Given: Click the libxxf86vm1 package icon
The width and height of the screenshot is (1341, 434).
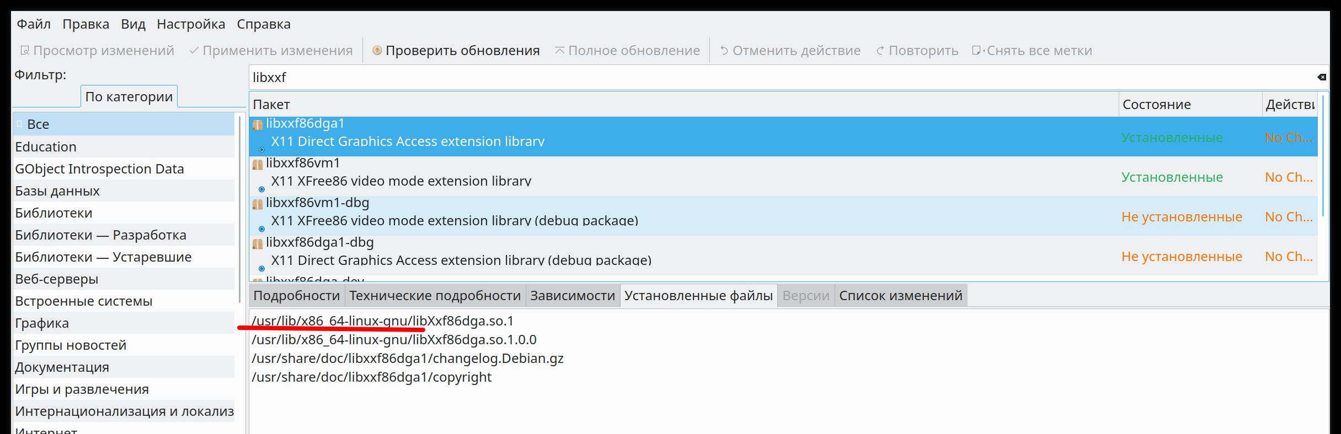Looking at the screenshot, I should (x=258, y=165).
